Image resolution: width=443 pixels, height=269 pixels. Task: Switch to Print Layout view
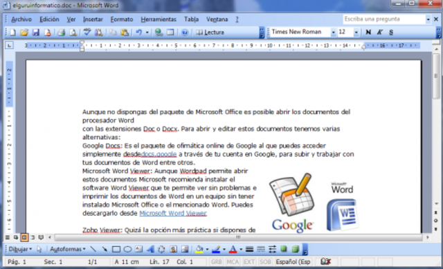tap(24, 237)
